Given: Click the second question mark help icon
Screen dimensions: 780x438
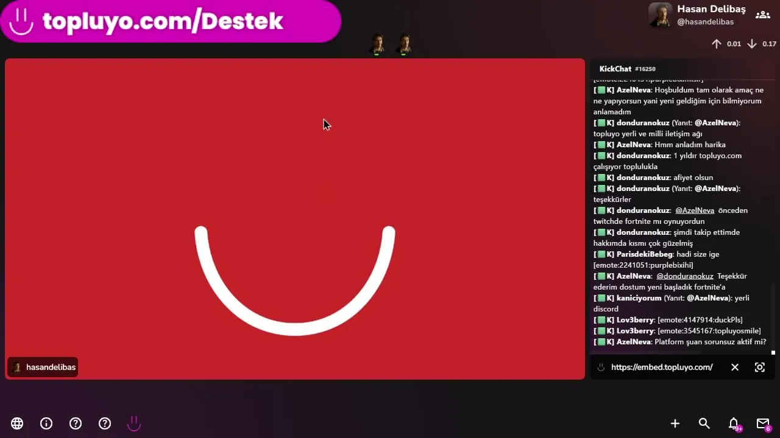Looking at the screenshot, I should 105,423.
